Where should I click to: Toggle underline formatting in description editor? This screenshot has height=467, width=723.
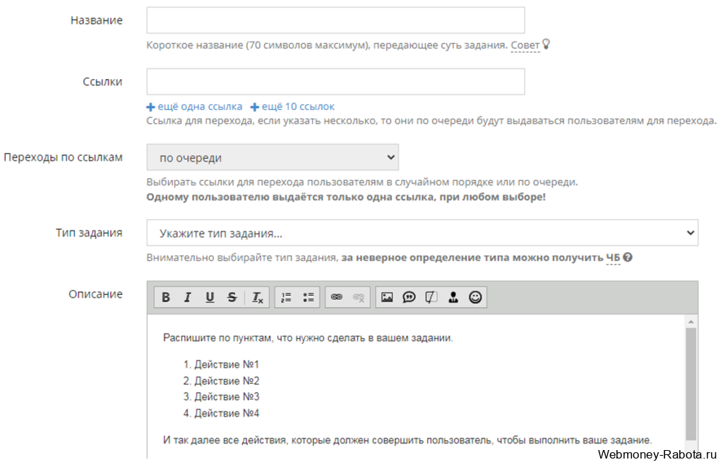pos(210,297)
